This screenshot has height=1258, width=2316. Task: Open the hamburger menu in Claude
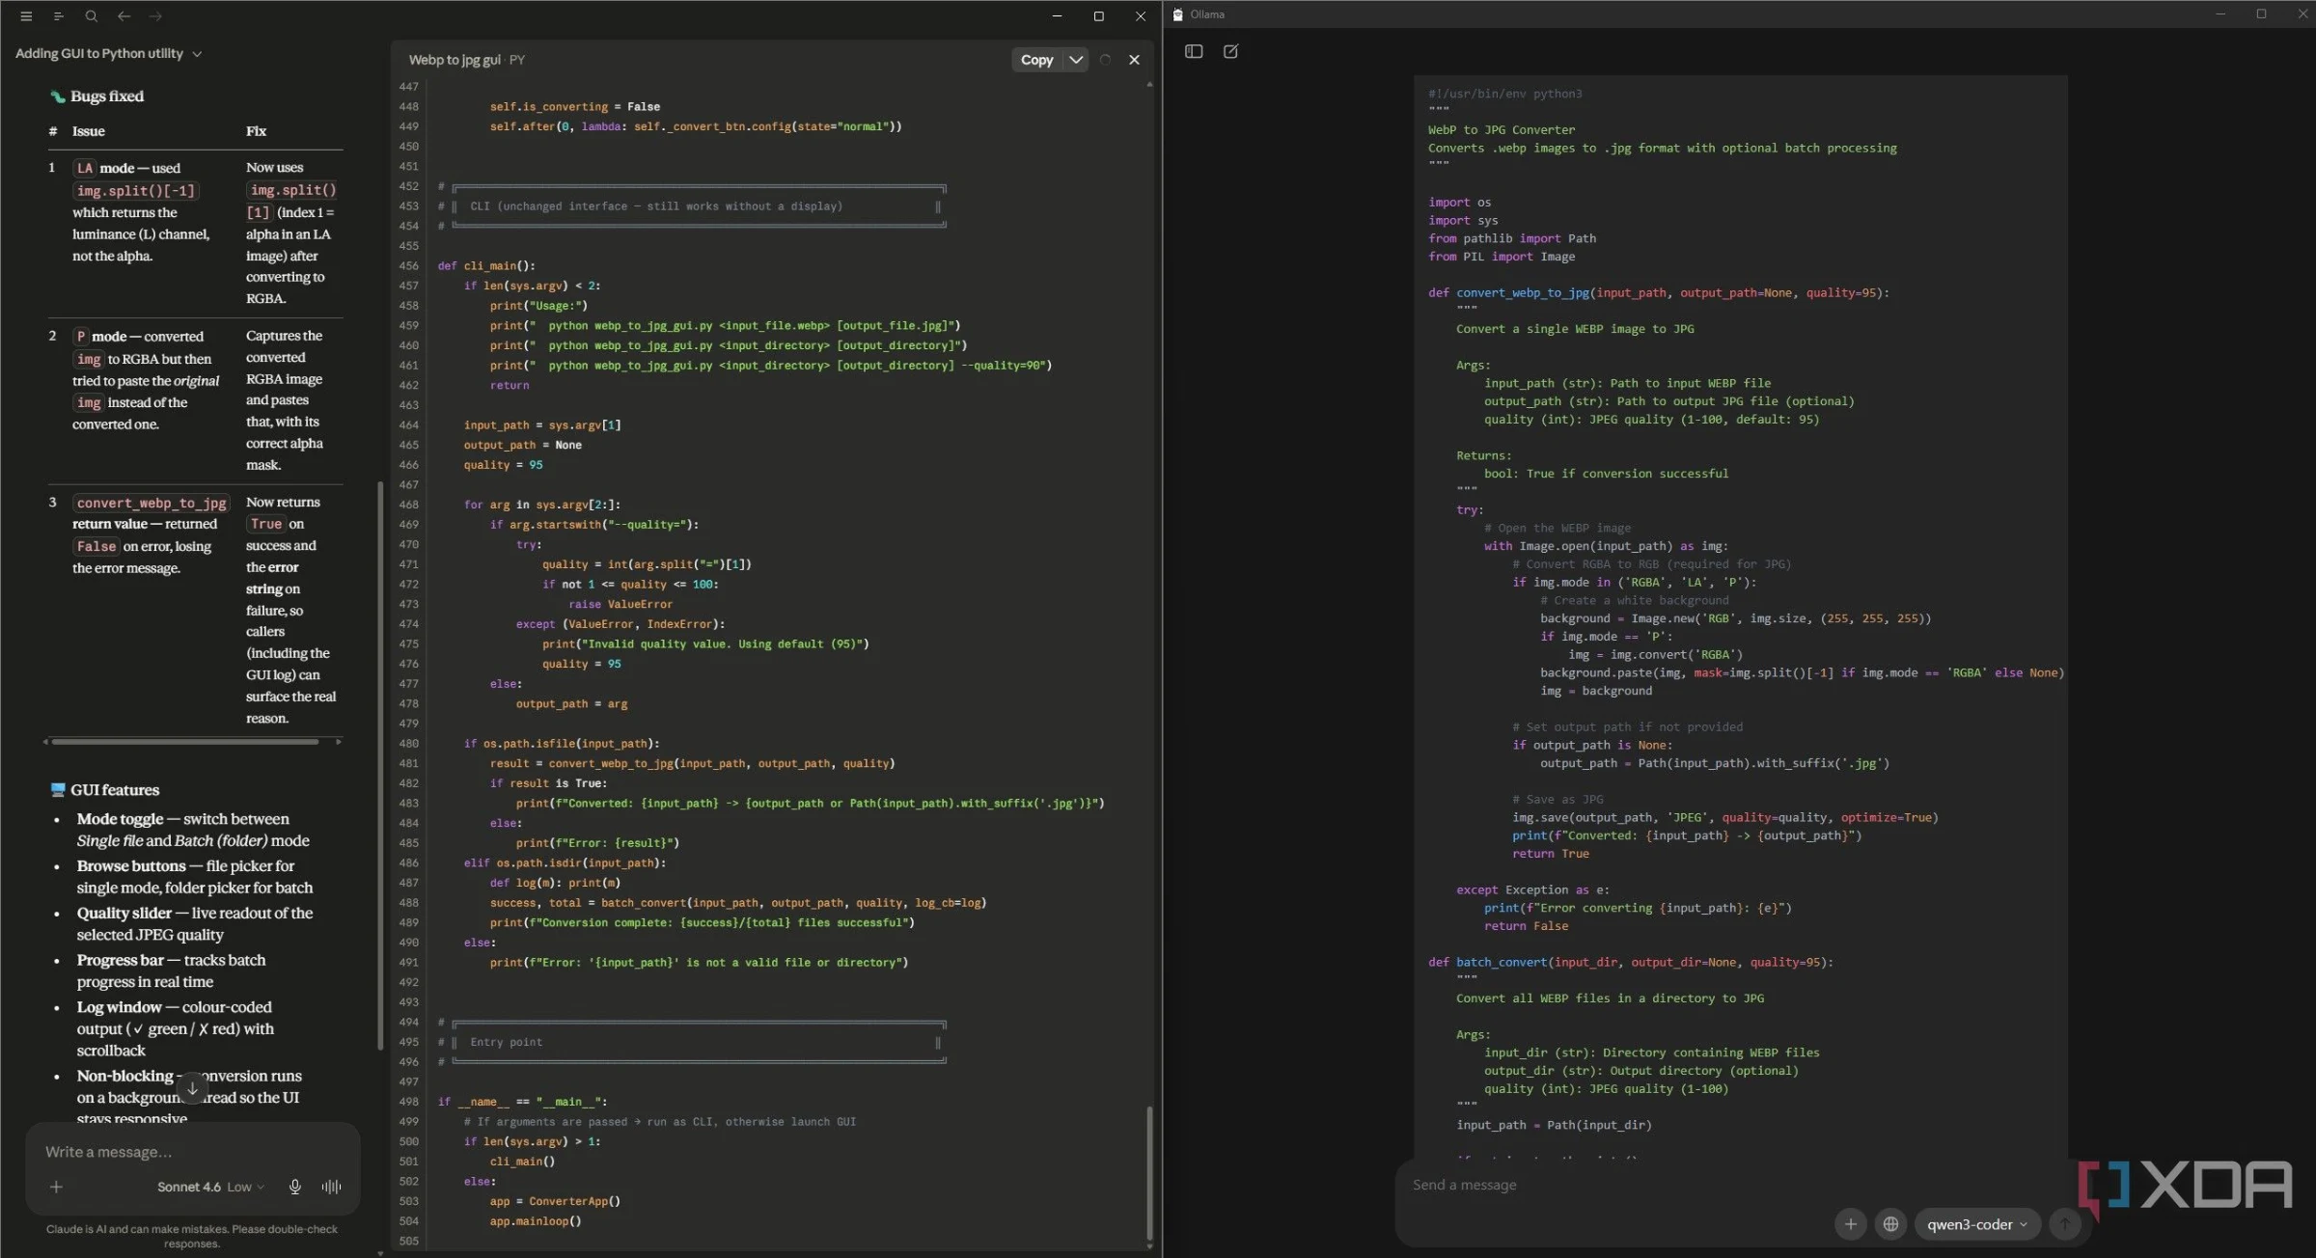[26, 16]
